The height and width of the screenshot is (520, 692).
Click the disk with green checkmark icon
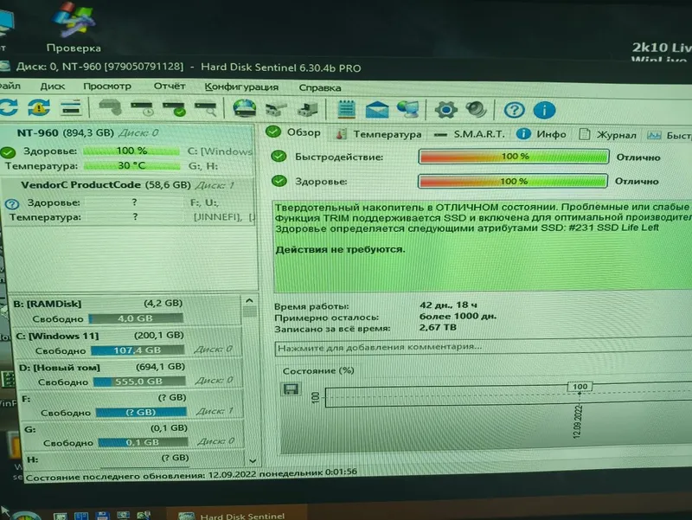(x=174, y=109)
